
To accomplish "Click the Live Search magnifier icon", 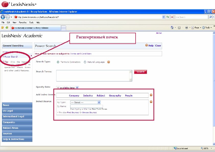I will [x=211, y=17].
